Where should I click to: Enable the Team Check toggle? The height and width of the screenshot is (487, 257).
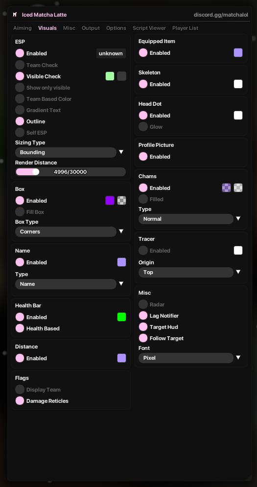[20, 65]
